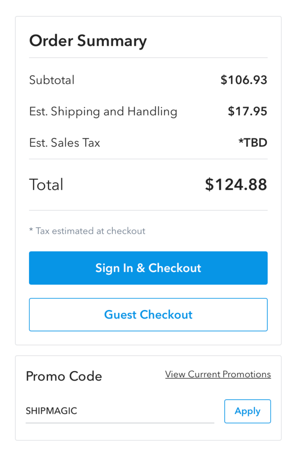Choose Guest Checkout

click(x=148, y=315)
